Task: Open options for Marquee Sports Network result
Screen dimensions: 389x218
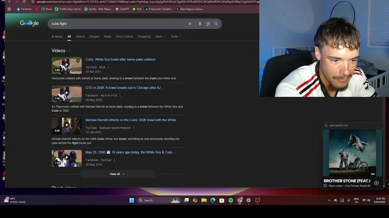Action: [x=133, y=128]
